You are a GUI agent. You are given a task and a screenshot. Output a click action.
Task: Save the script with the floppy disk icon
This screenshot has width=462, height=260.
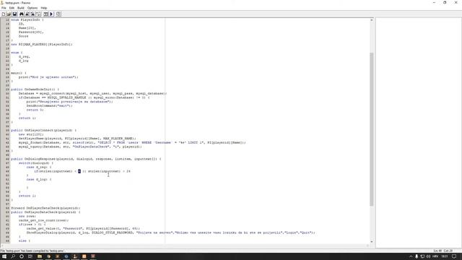click(14, 14)
